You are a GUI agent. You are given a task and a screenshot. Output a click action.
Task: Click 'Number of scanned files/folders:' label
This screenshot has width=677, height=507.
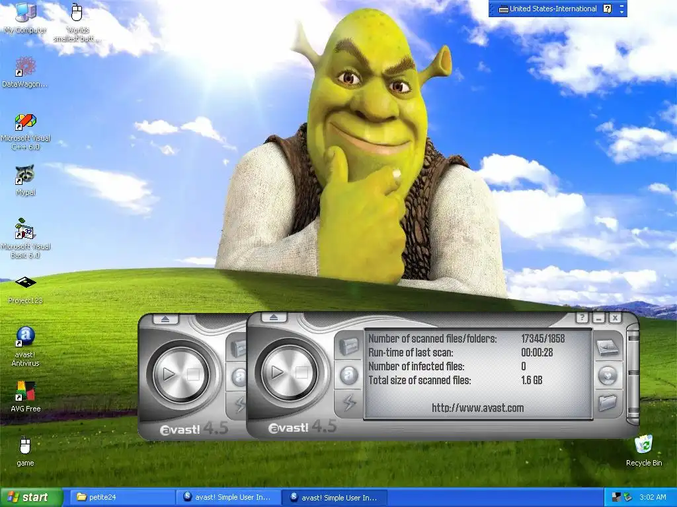click(x=432, y=339)
